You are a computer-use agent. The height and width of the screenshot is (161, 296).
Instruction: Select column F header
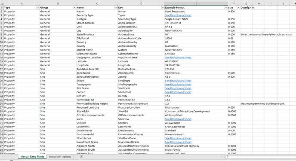(234, 3)
